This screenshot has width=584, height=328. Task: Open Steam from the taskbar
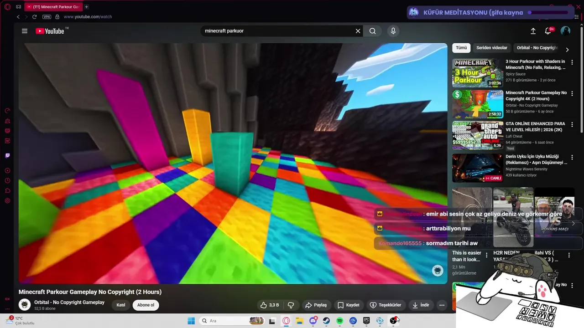(327, 321)
